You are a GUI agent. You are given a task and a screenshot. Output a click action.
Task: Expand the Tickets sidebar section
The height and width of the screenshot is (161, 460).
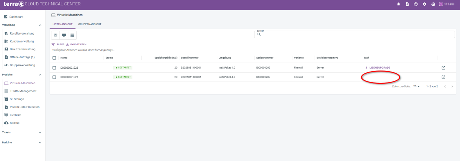point(40,132)
